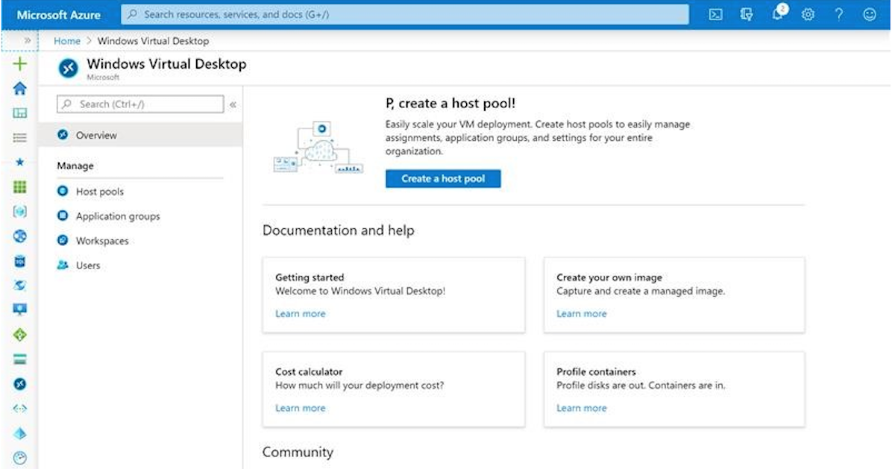Focus the Search resources, services, and docs field
895x469 pixels.
(x=405, y=15)
